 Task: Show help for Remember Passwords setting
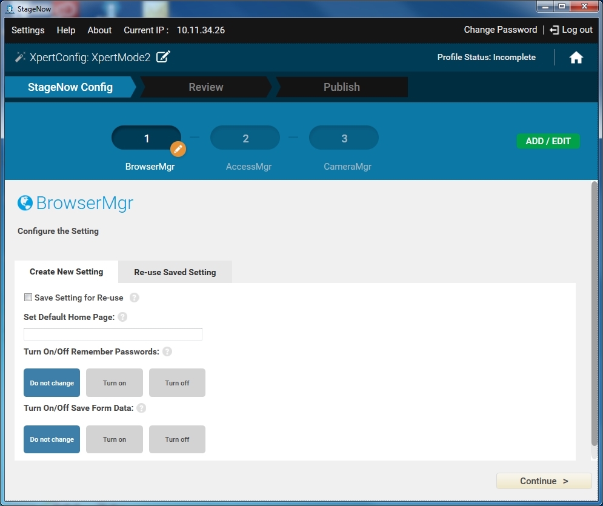click(x=167, y=351)
